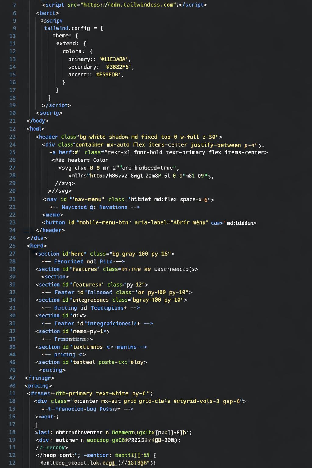Click the 'theme: {' line
312x468 pixels.
pyautogui.click(x=66, y=36)
